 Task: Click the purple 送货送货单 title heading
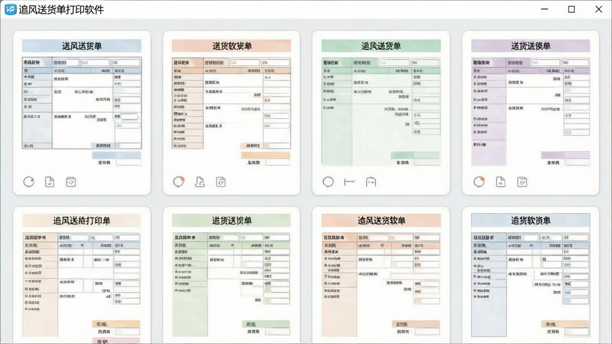(x=531, y=46)
